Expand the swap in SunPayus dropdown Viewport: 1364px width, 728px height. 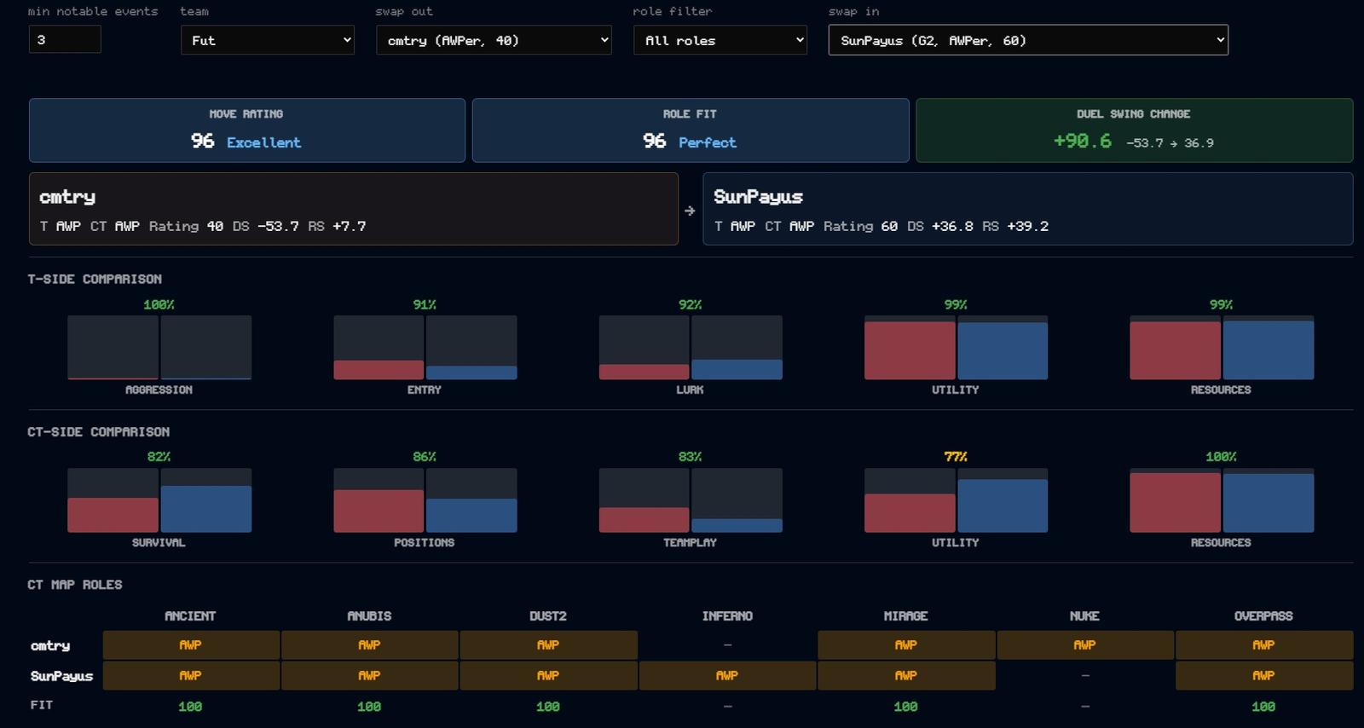tap(1028, 40)
